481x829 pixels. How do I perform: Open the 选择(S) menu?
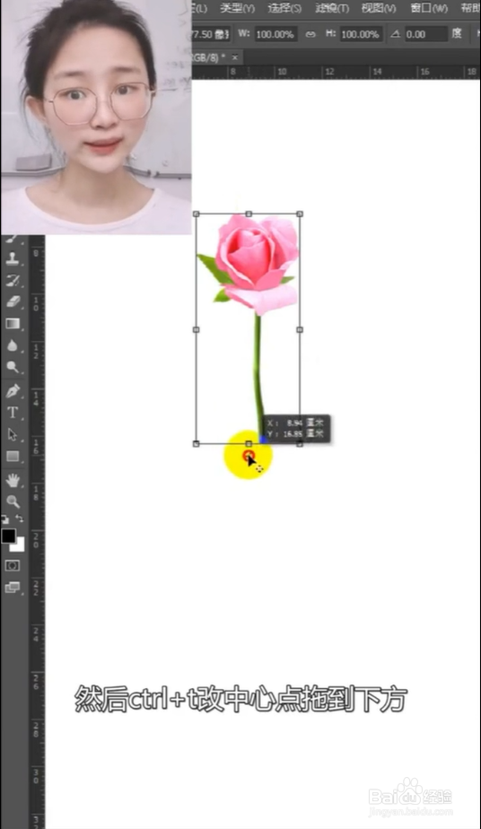[284, 8]
